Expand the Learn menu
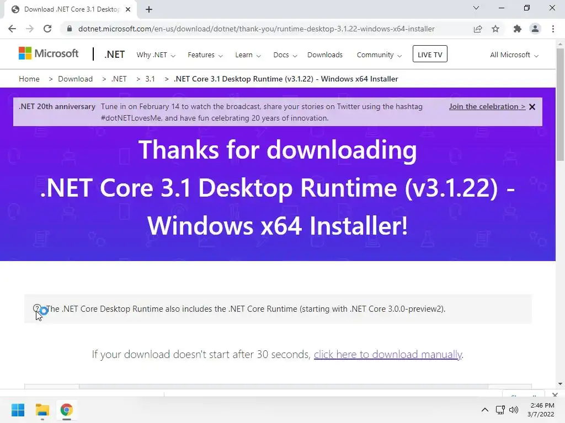 [x=248, y=55]
